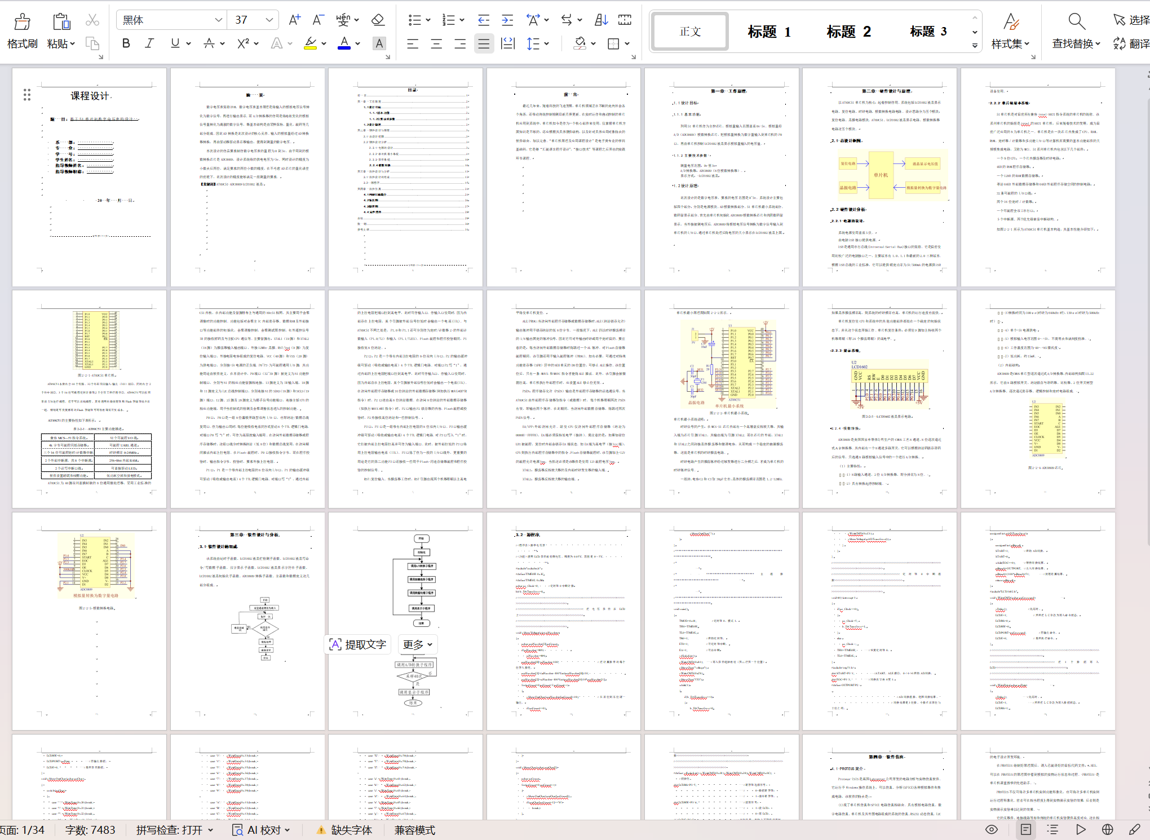The width and height of the screenshot is (1150, 840).
Task: Click the 更多 floating menu button
Action: coord(418,644)
